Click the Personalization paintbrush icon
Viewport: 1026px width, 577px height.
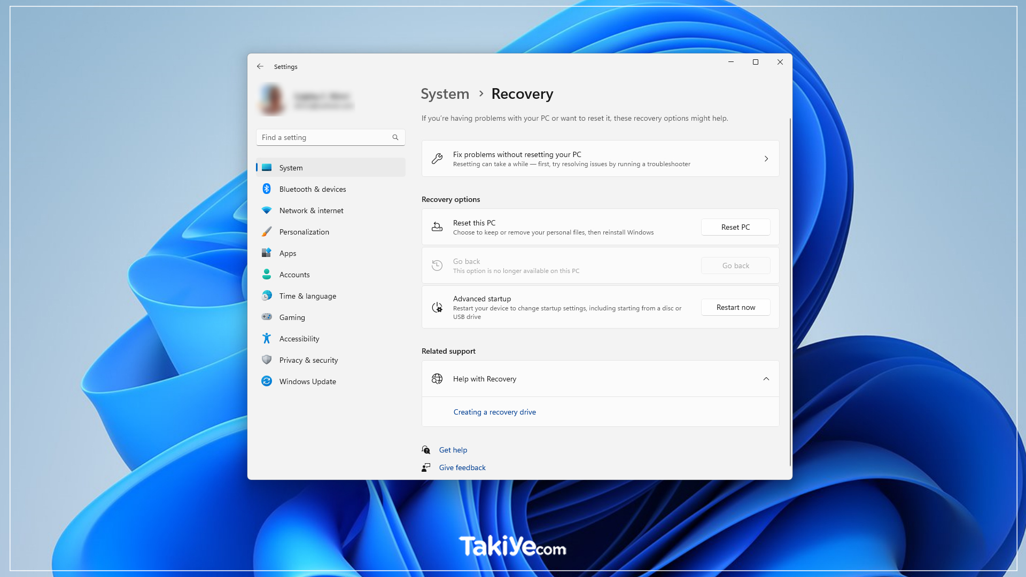coord(267,232)
